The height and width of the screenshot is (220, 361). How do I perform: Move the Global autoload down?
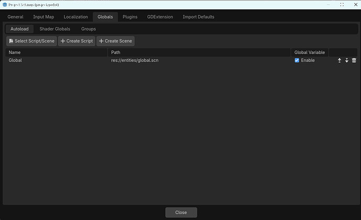[347, 60]
